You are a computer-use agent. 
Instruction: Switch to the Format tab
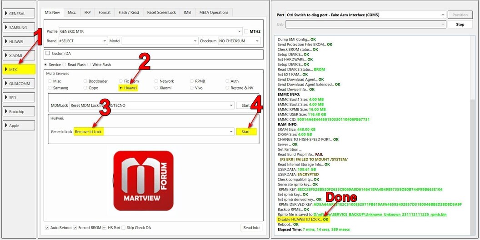pos(105,13)
